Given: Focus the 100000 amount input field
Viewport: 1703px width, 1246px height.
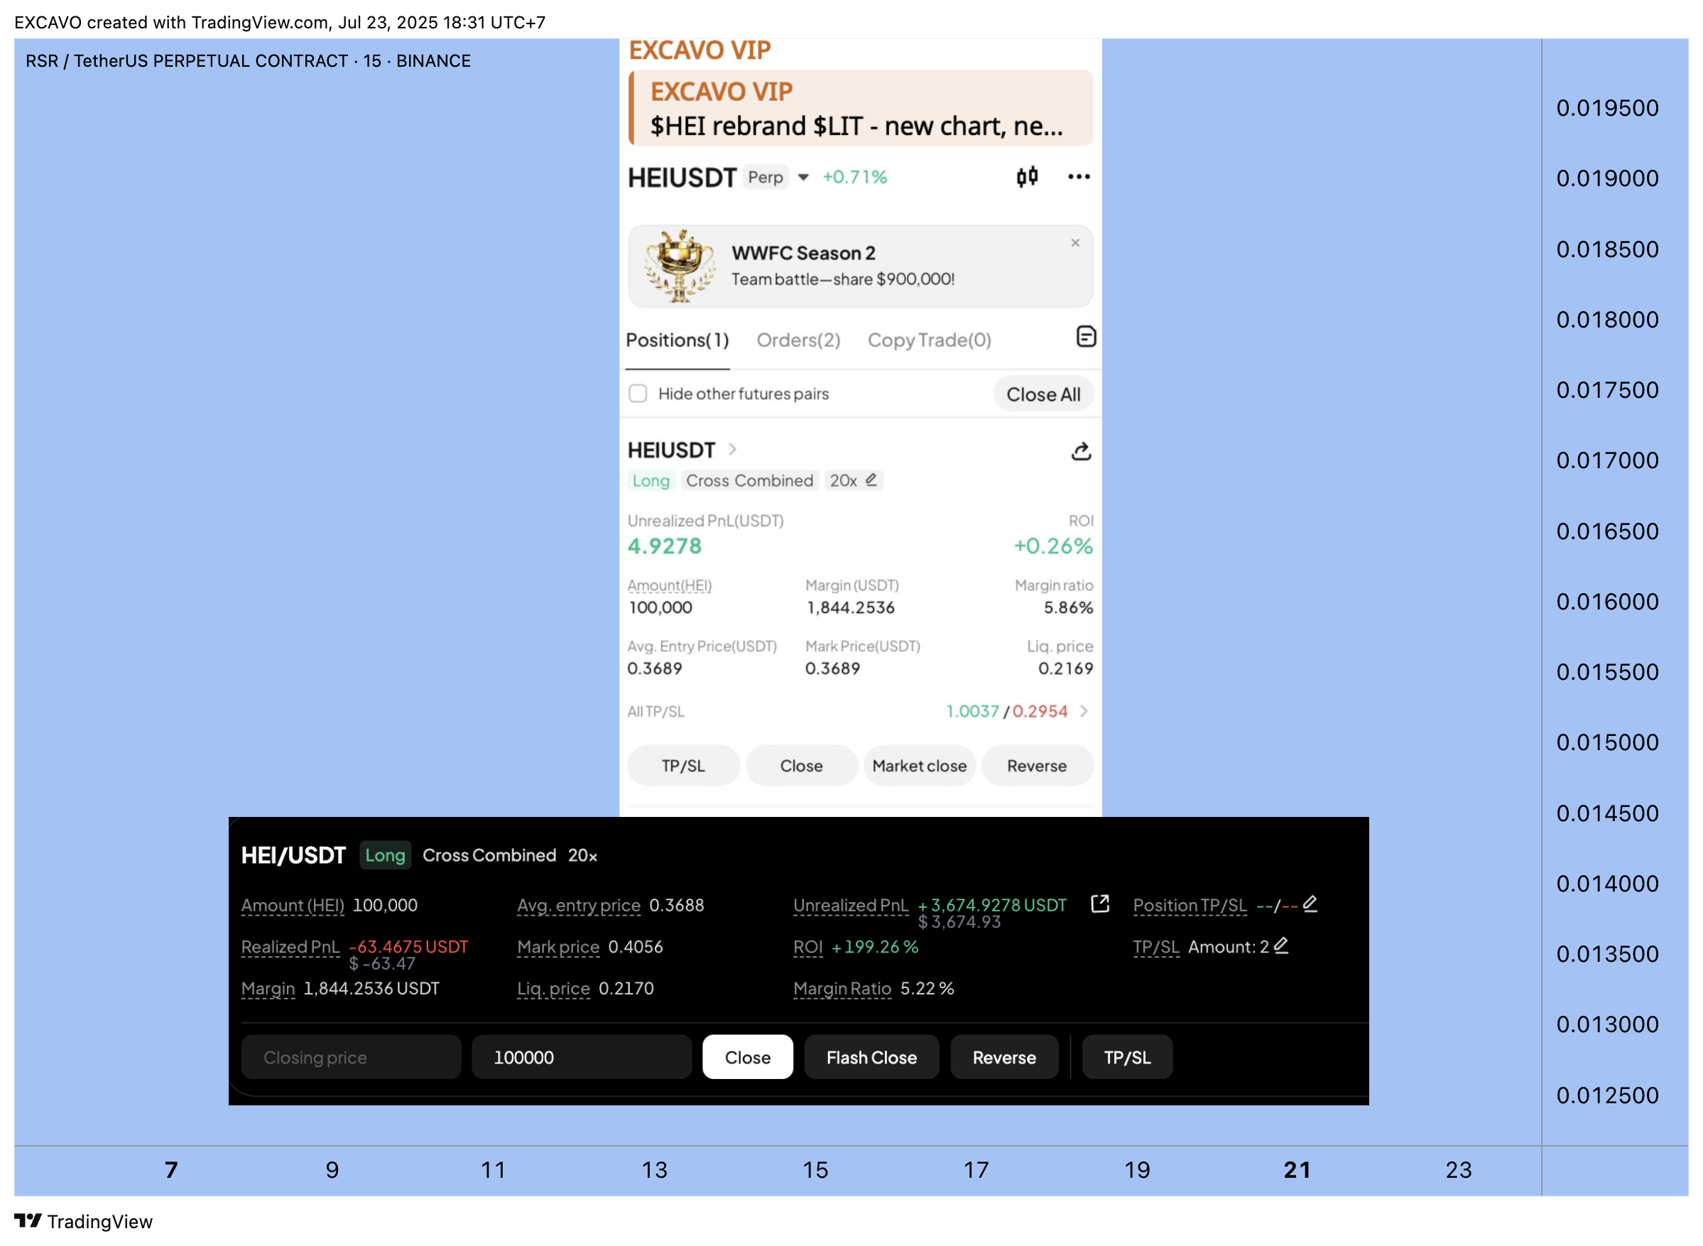Looking at the screenshot, I should 582,1058.
